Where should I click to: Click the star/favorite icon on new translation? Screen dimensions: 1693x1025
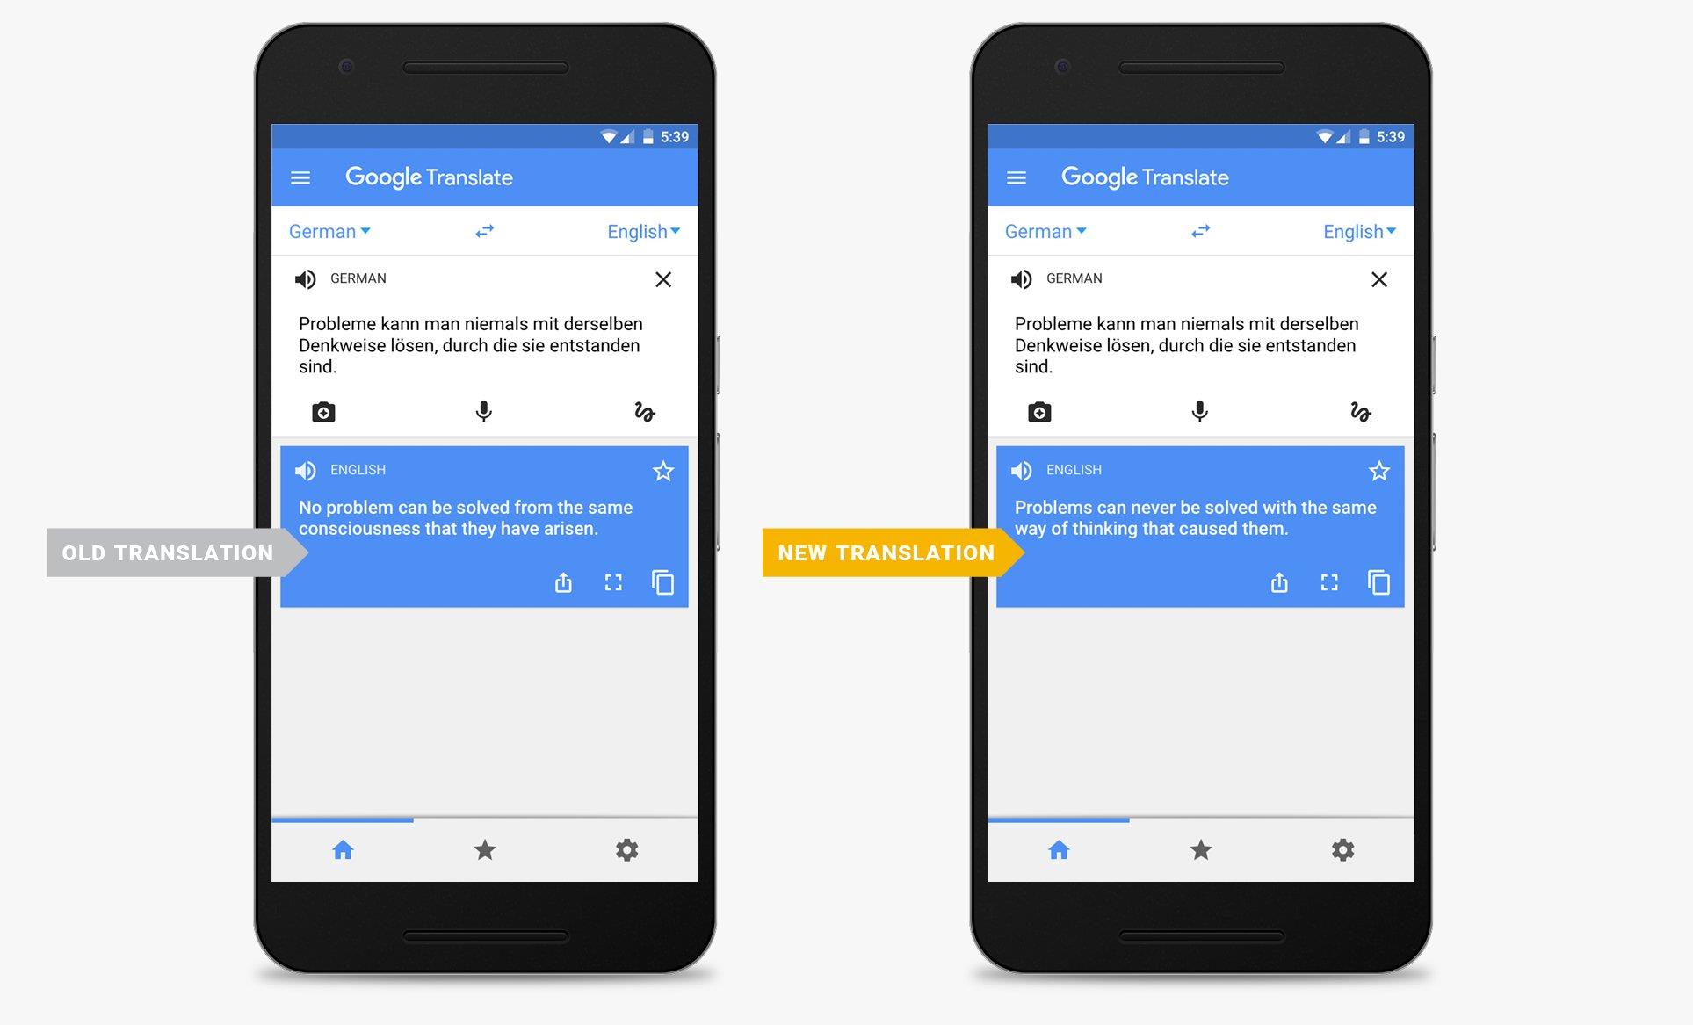pos(1381,470)
